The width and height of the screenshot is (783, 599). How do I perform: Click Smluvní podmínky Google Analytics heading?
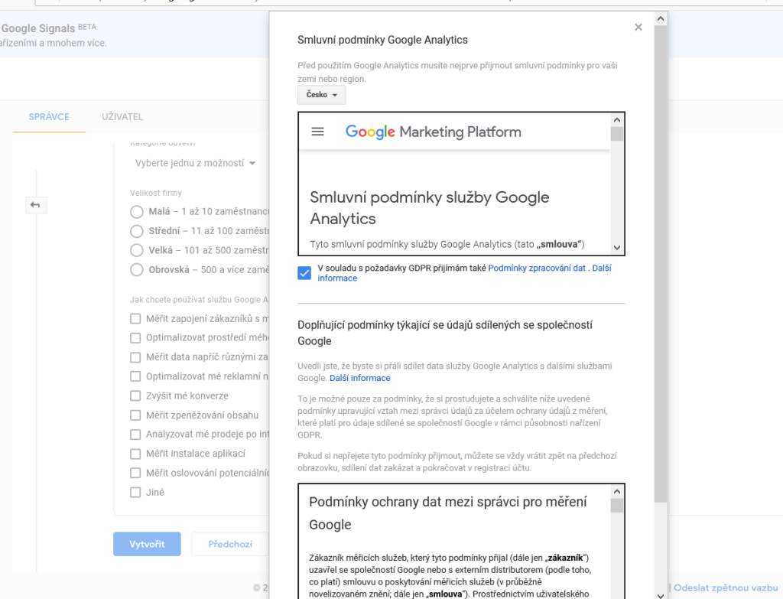click(x=382, y=40)
